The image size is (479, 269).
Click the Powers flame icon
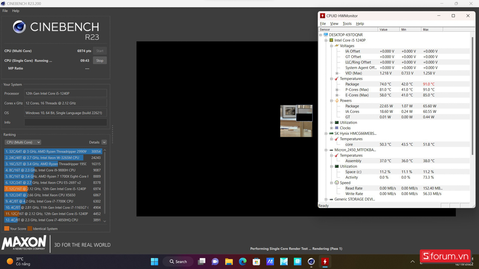tap(337, 101)
